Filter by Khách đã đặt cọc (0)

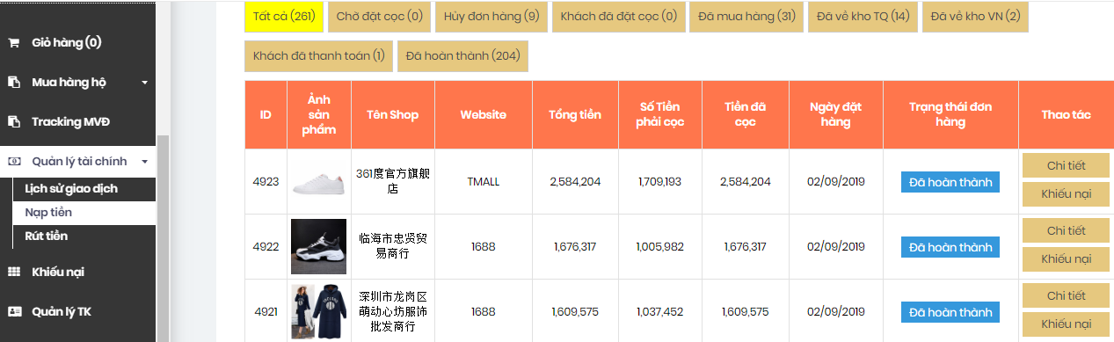coord(619,16)
